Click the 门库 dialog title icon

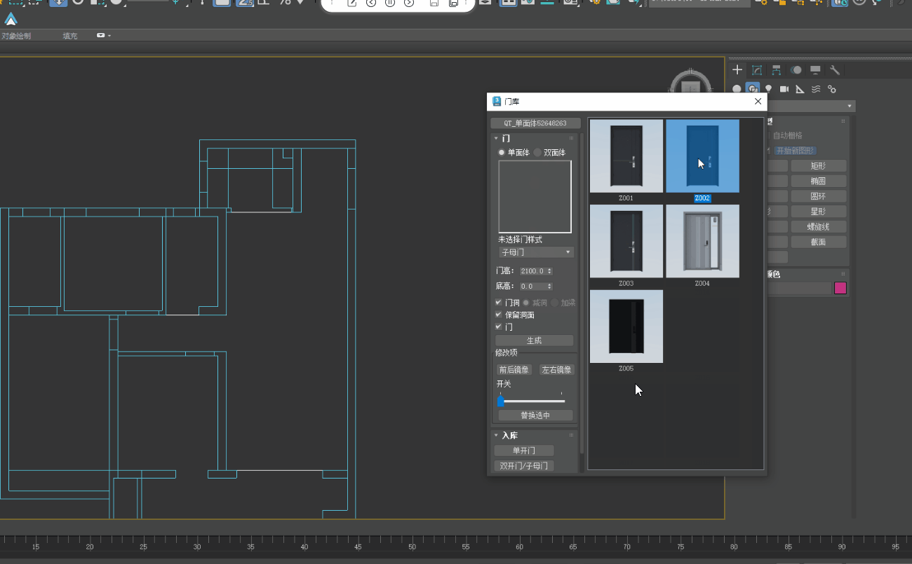[x=497, y=102]
